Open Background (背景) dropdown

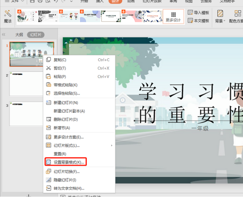[220, 17]
